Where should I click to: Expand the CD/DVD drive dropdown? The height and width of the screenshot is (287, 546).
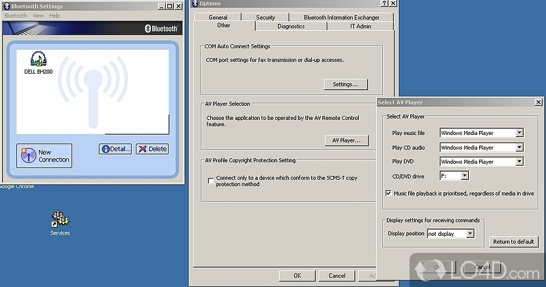click(x=465, y=176)
